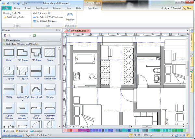
Task: Click the Buy Now button
Action: [x=187, y=8]
